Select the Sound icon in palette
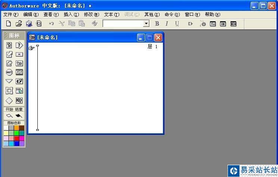 [19, 81]
